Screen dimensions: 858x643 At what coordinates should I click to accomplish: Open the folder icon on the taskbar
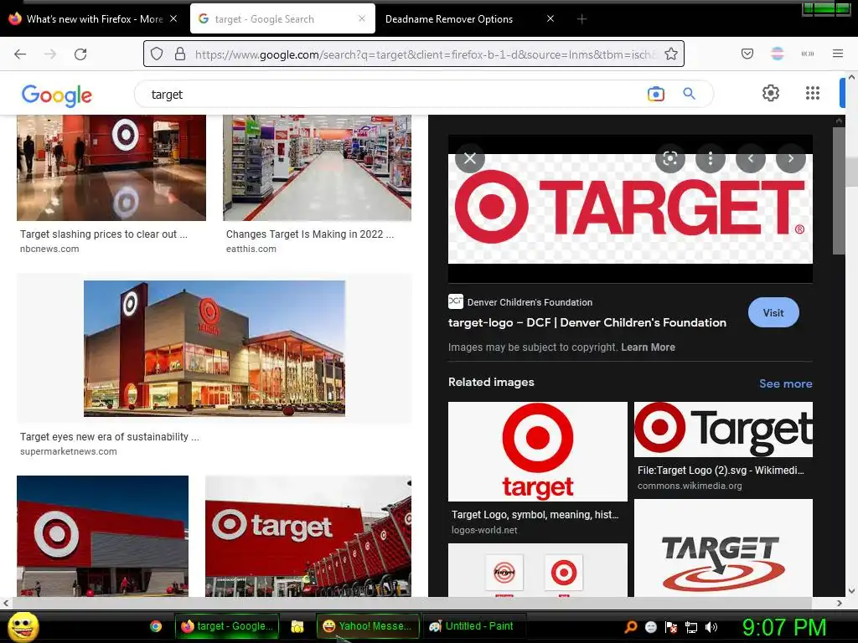click(297, 626)
